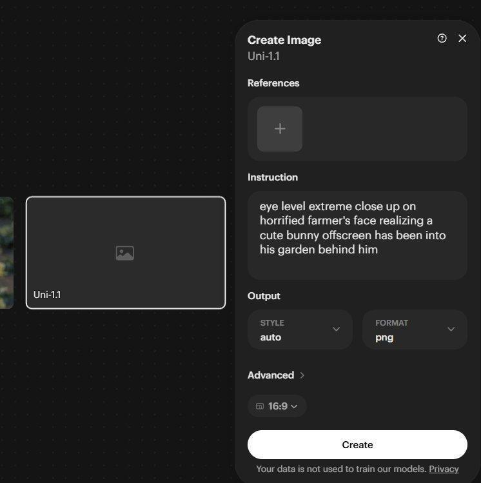Click the partially visible garden image thumbnail
Viewport: 481px width, 483px height.
coord(6,253)
